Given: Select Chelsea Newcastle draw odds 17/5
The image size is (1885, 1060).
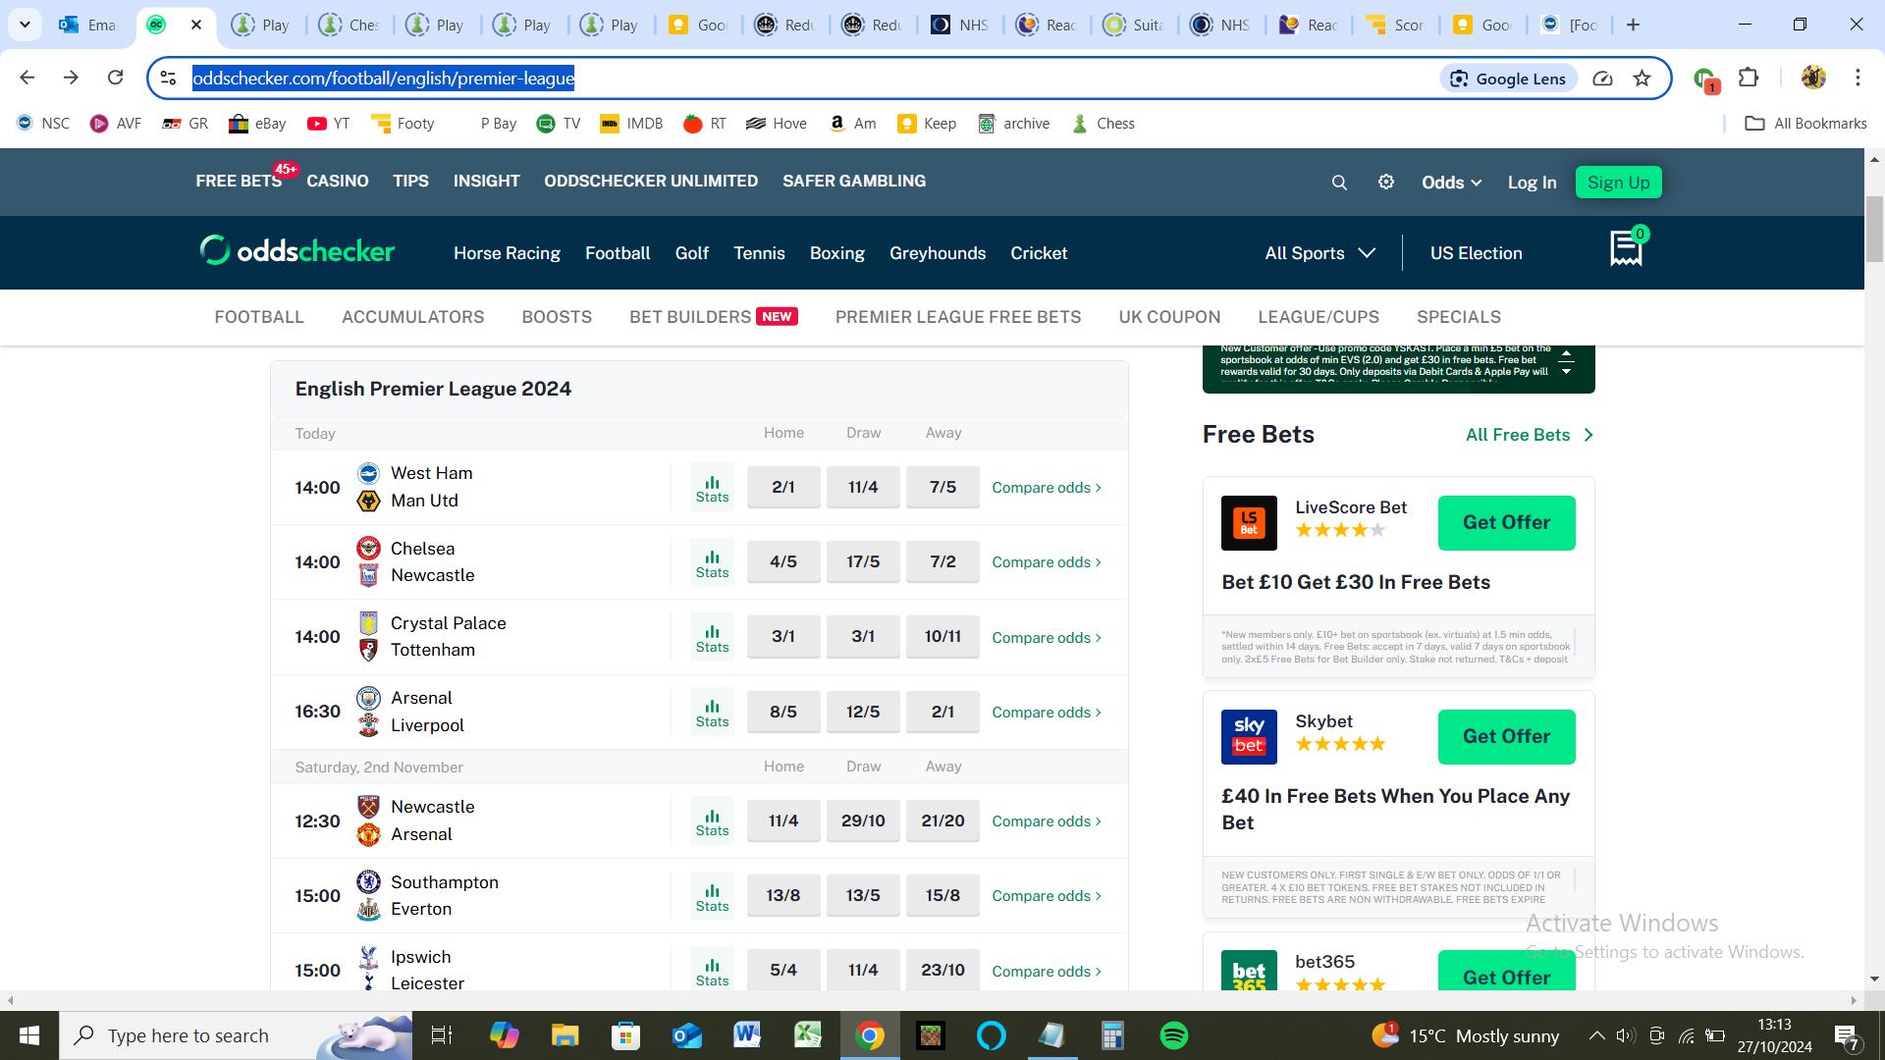Looking at the screenshot, I should click(863, 561).
